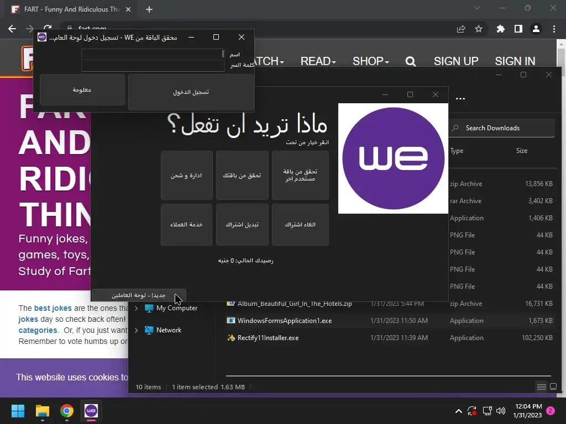Screen dimensions: 566x424
Task: Switch File Explorer to details view icon
Action: point(542,387)
